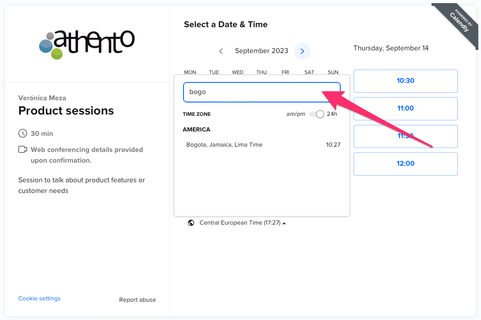Go to the previous month arrow
This screenshot has height=320, width=481.
[x=221, y=51]
